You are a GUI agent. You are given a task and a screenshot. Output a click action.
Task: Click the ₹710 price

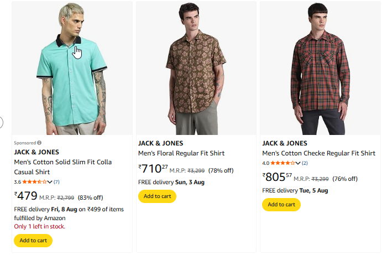coord(152,168)
